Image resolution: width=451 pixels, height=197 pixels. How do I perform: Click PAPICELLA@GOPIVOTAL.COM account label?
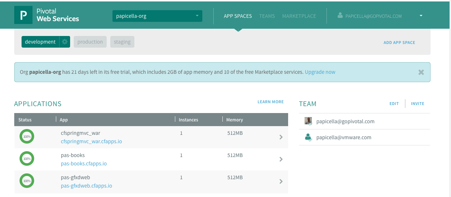pyautogui.click(x=374, y=16)
